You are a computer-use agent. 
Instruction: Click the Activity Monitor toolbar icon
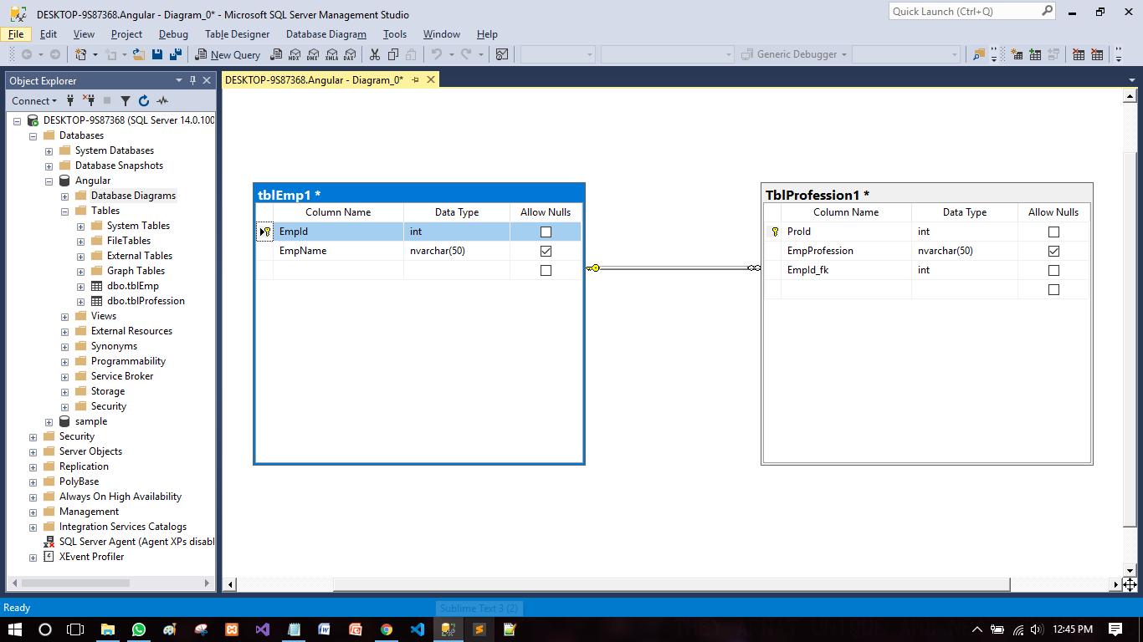pyautogui.click(x=501, y=54)
